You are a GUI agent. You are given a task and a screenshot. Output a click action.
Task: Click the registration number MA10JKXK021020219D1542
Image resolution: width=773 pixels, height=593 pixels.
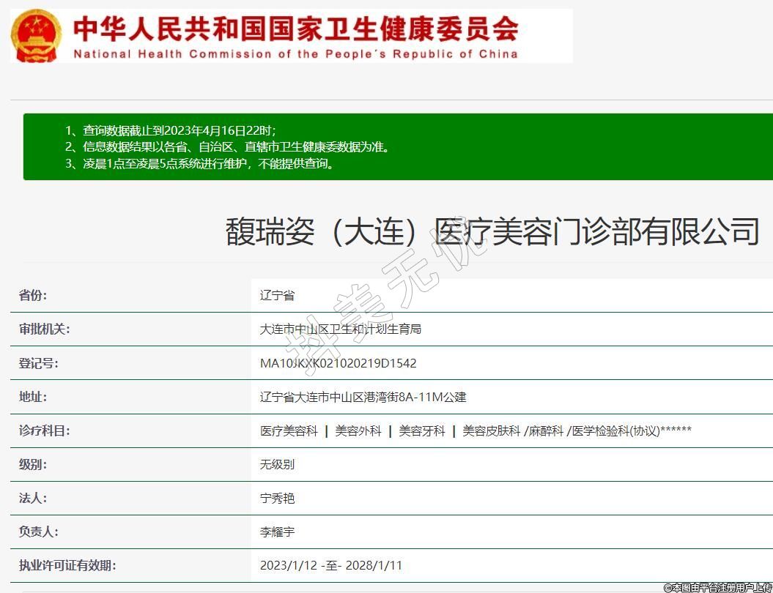click(x=338, y=363)
